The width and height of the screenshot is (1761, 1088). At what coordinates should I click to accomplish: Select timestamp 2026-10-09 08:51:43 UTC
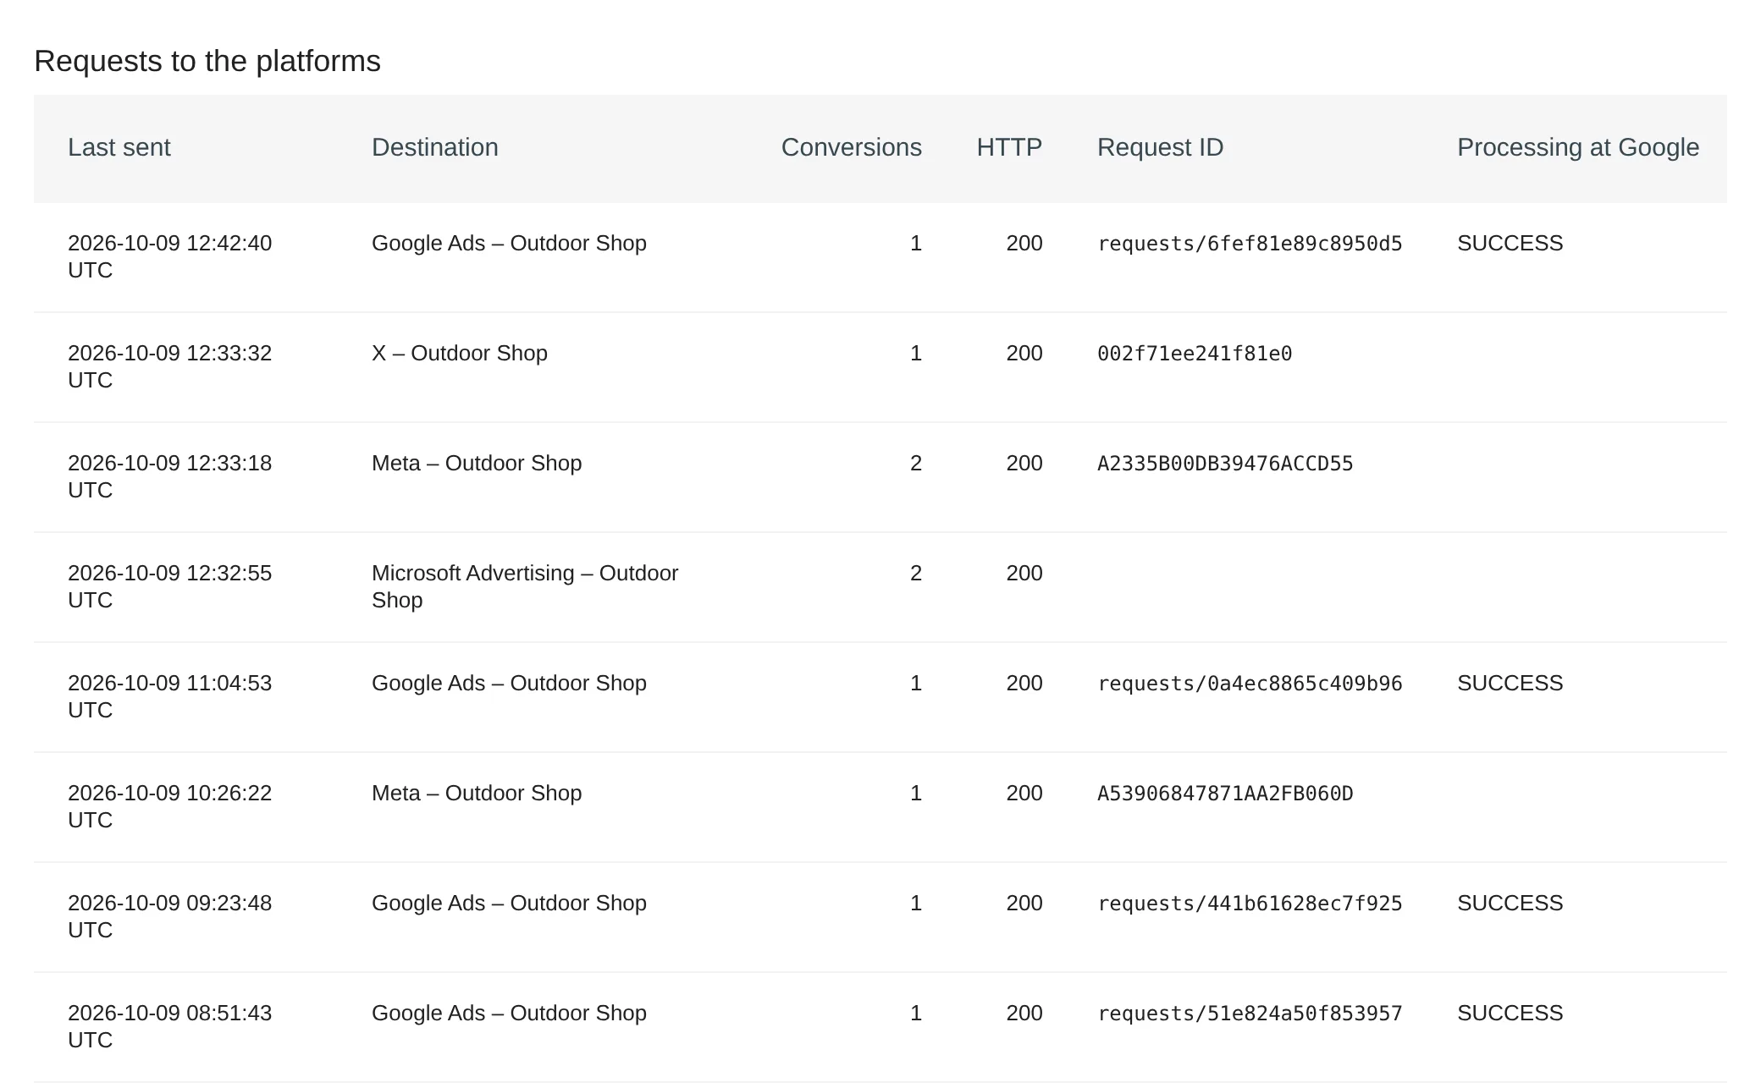(169, 1026)
